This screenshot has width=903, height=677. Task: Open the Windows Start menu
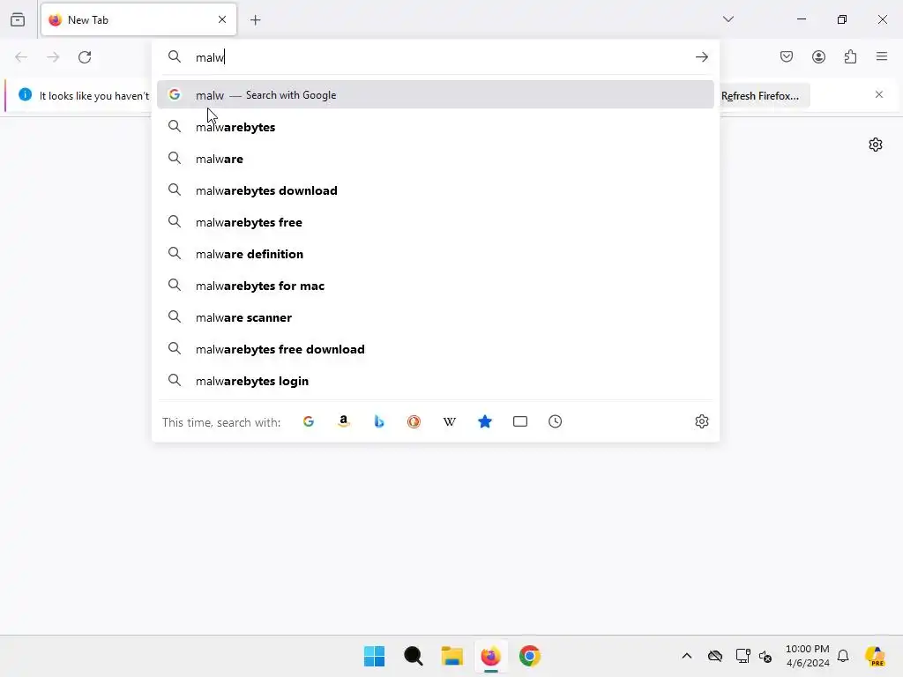(374, 656)
